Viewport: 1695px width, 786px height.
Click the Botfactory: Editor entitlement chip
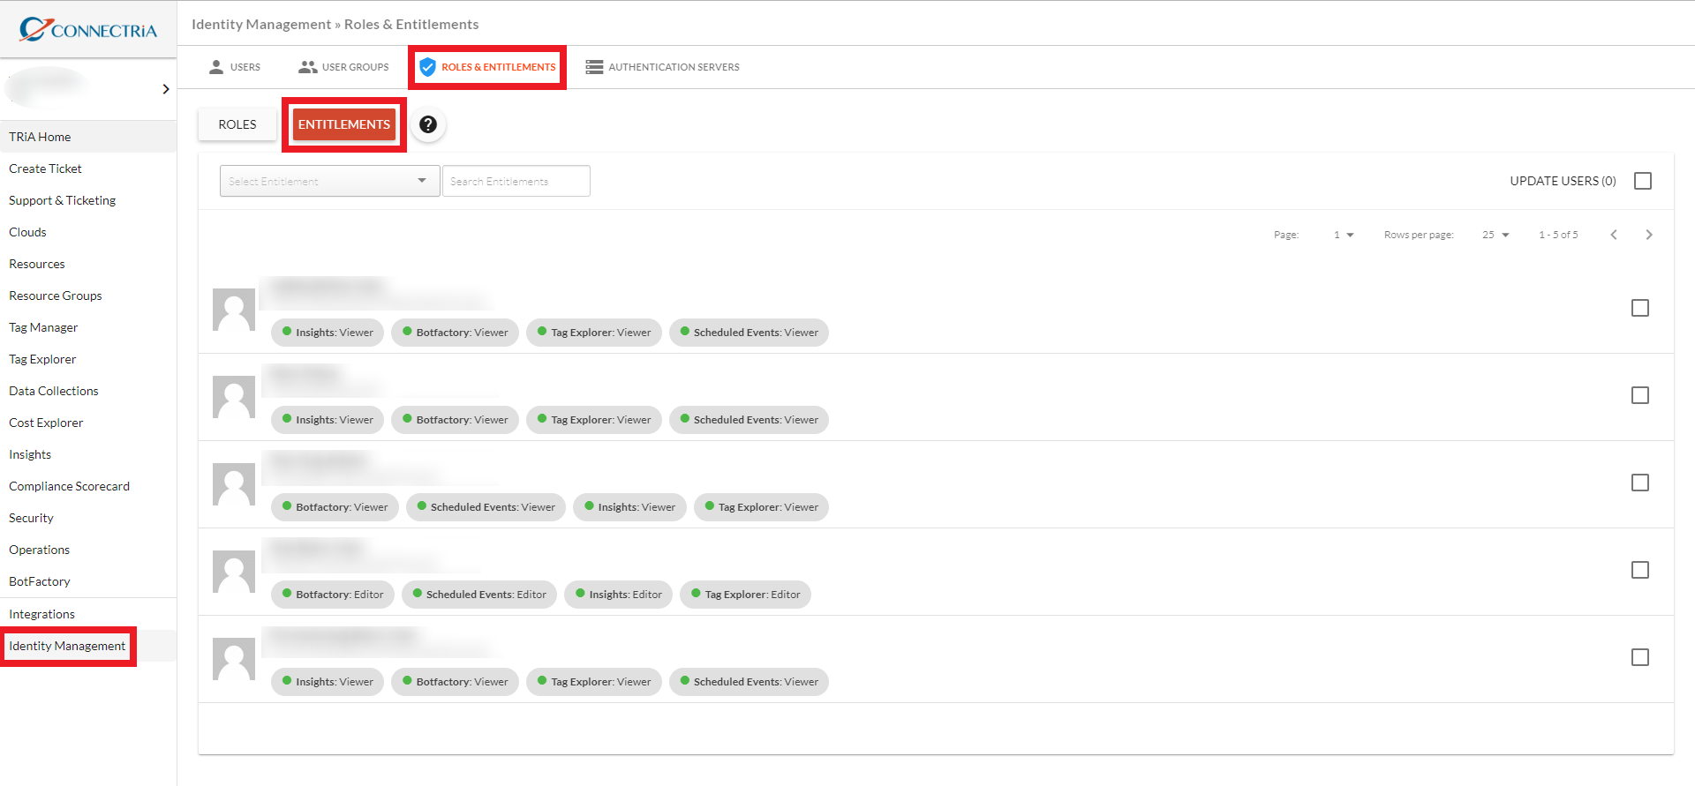(333, 595)
